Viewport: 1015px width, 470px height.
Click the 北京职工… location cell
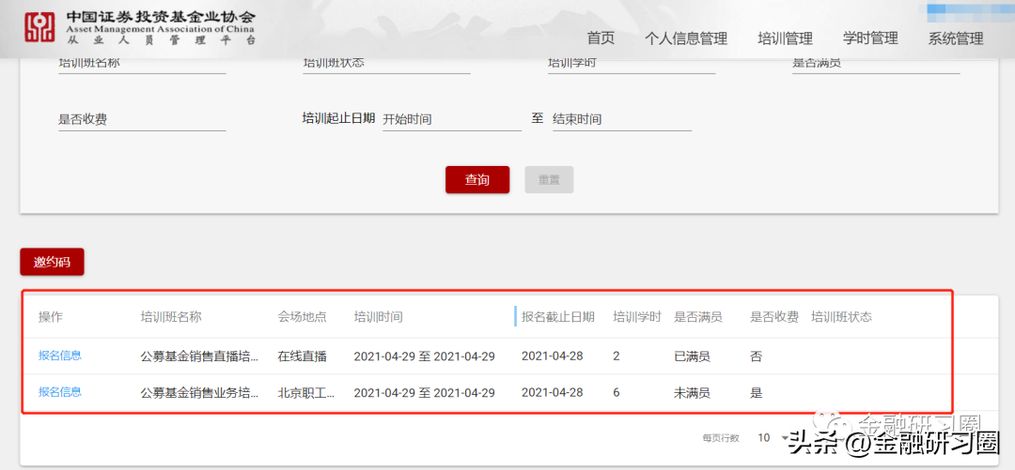click(306, 392)
